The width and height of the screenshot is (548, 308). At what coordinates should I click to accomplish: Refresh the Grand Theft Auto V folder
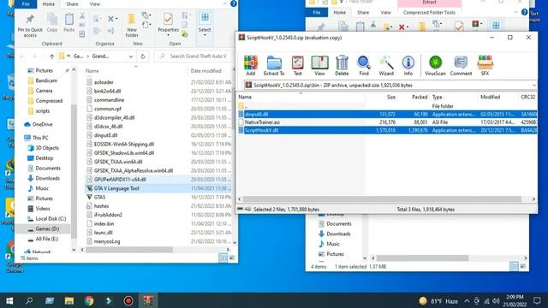(x=143, y=56)
